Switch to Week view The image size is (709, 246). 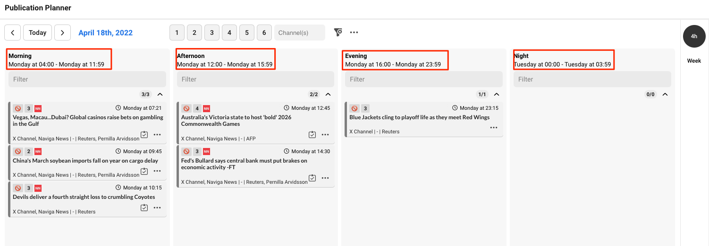pos(694,61)
